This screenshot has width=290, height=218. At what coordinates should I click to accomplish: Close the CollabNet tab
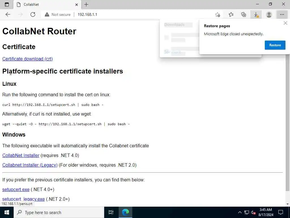click(76, 5)
